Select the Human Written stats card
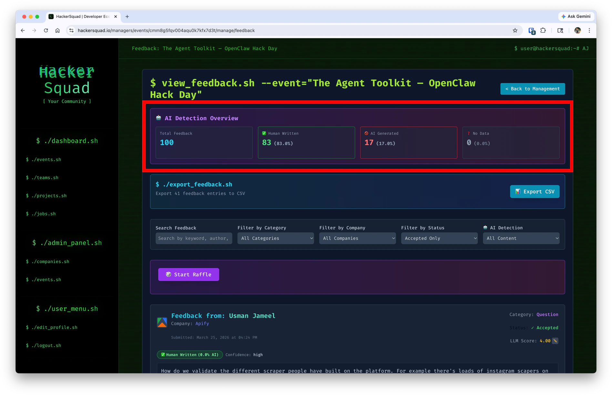Image resolution: width=612 pixels, height=395 pixels. coord(306,142)
